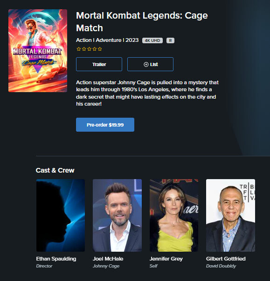
Task: Select Gilbert Gottfried's cast photo
Action: 230,215
